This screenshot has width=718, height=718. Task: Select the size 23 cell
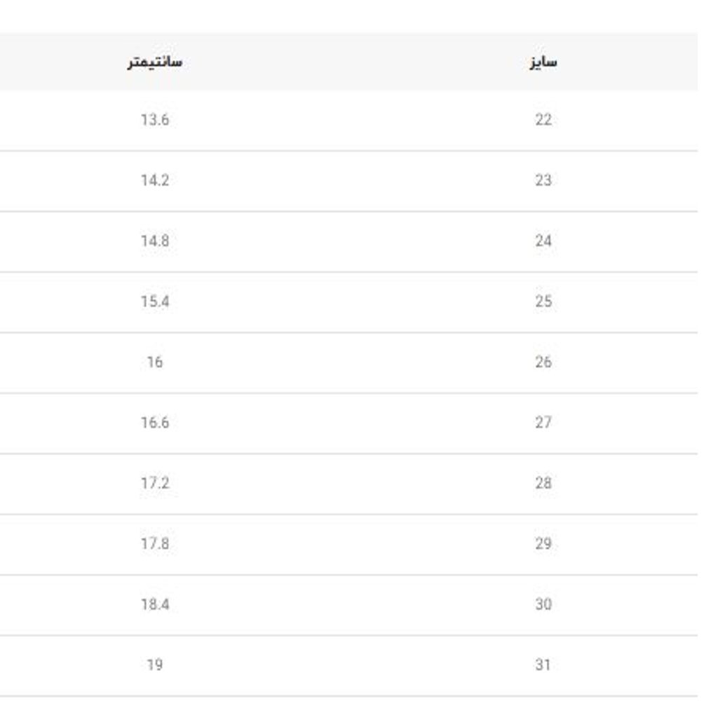click(x=543, y=180)
